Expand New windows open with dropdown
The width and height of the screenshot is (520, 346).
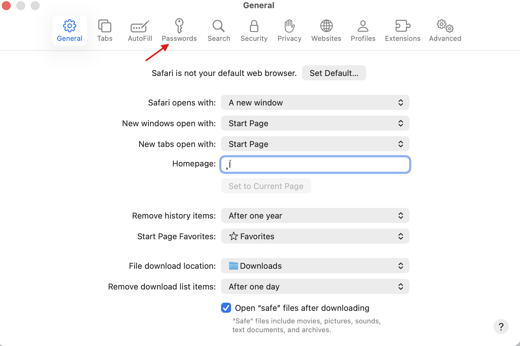click(x=315, y=123)
